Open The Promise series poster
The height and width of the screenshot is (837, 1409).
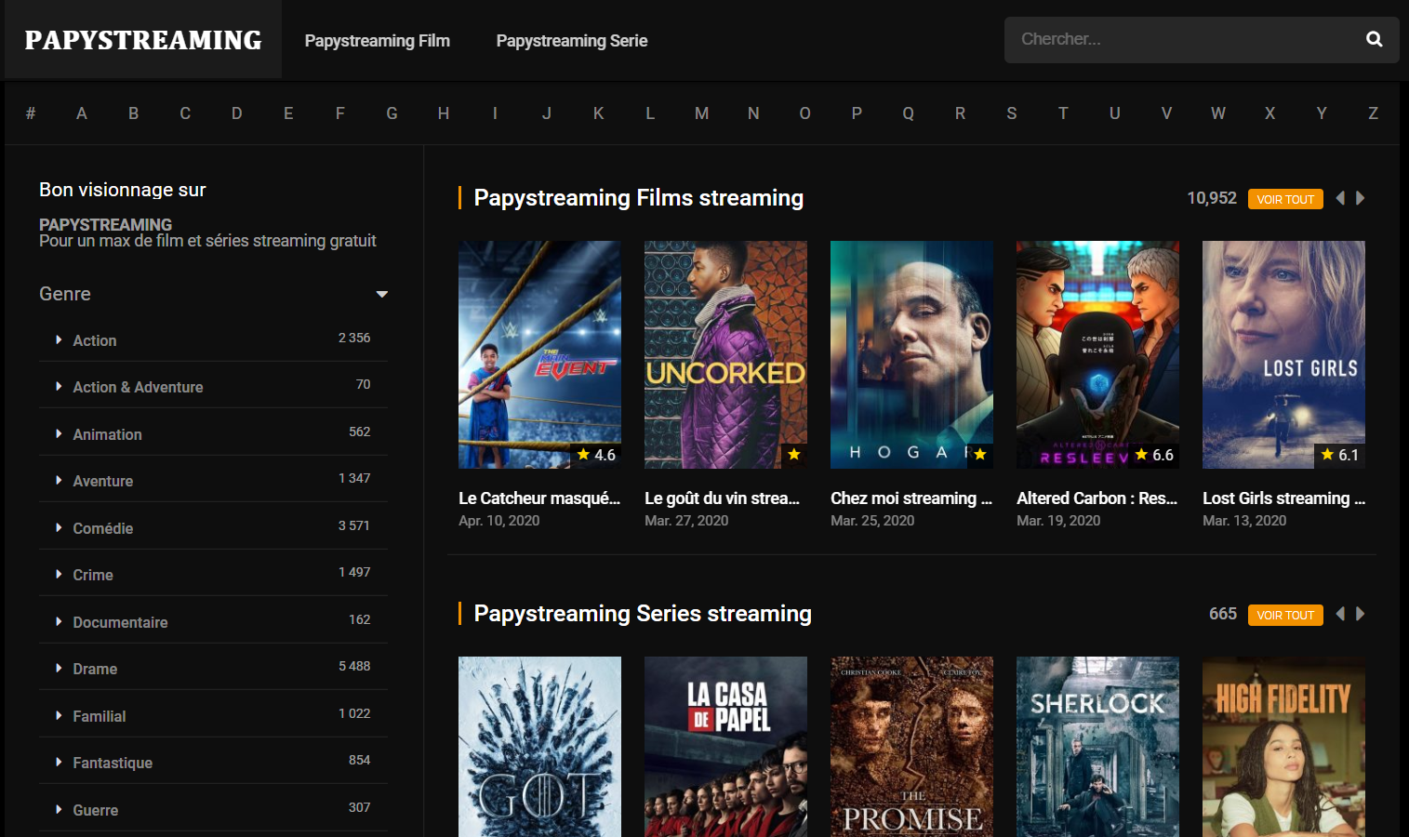tap(911, 747)
